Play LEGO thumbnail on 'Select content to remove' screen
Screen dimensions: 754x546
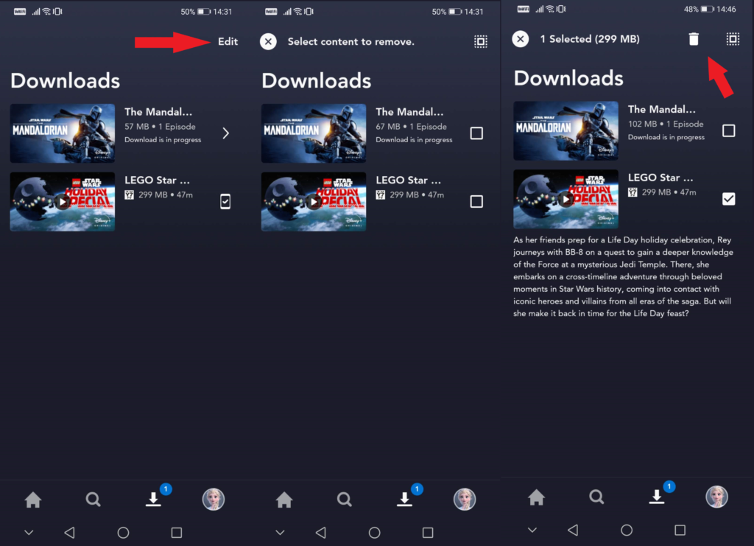pyautogui.click(x=314, y=202)
